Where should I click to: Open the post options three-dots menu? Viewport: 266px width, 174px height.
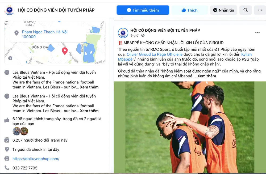pos(257,32)
